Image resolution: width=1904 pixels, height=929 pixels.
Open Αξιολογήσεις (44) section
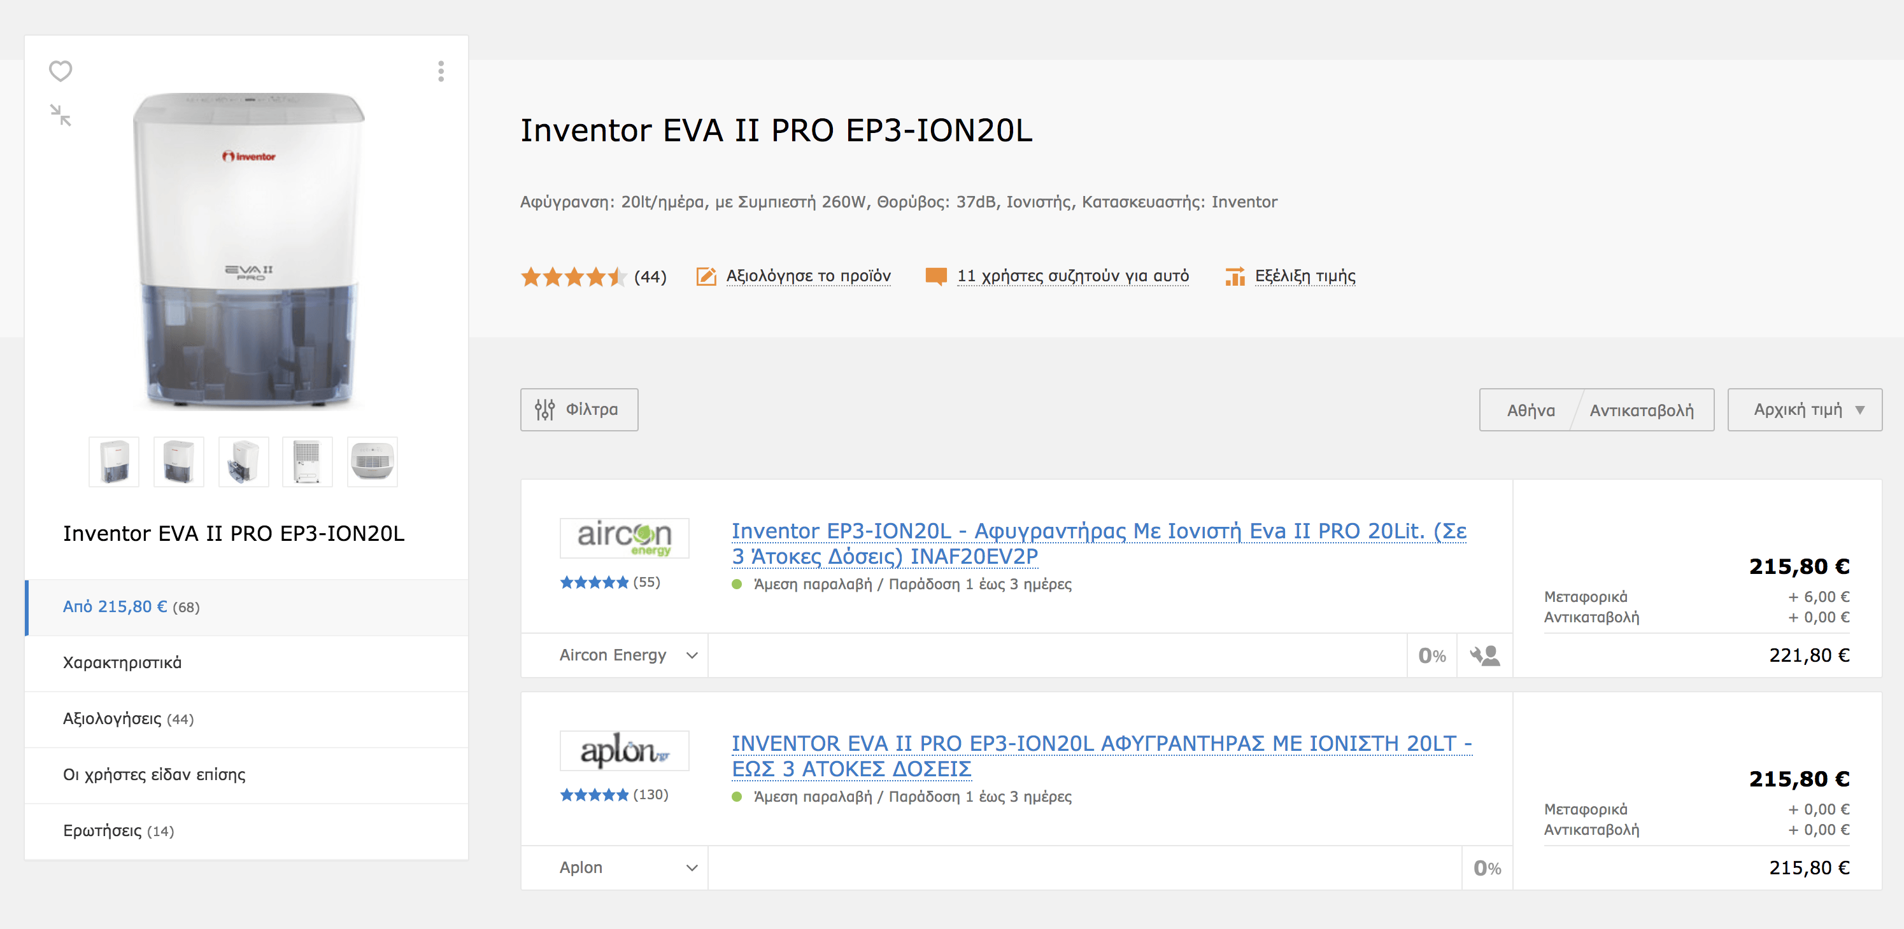[x=247, y=719]
